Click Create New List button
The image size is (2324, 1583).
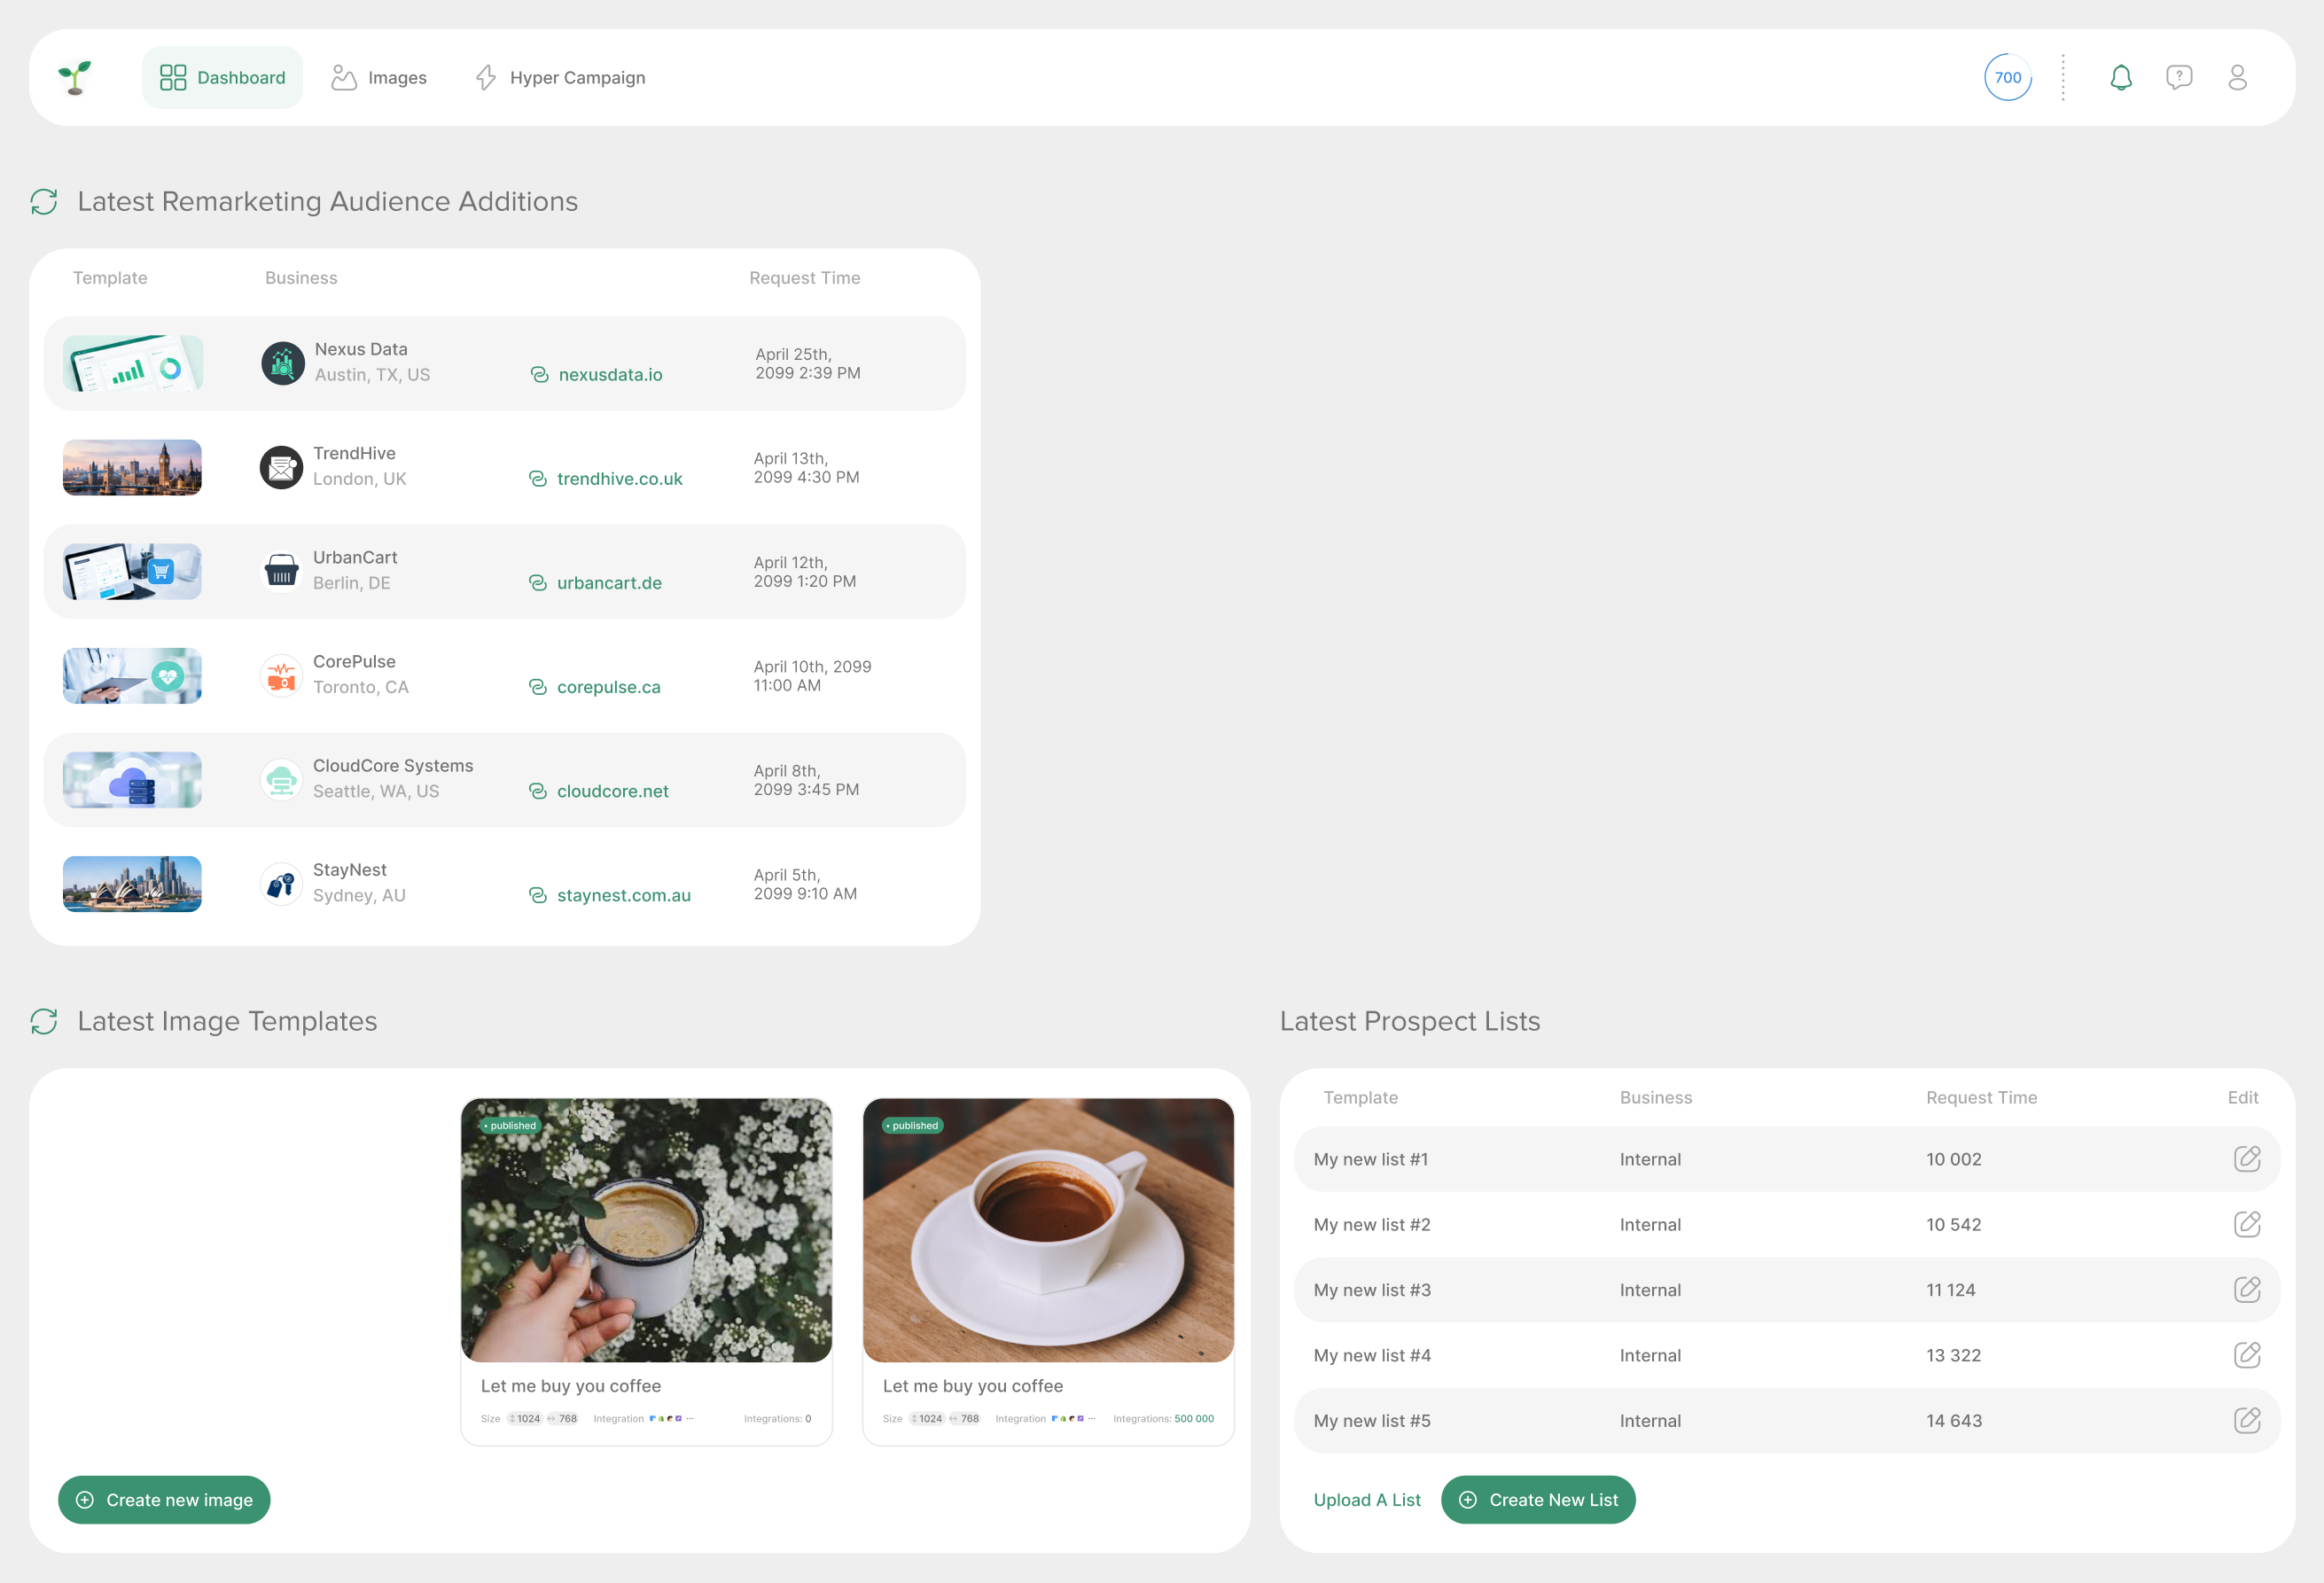(1538, 1499)
